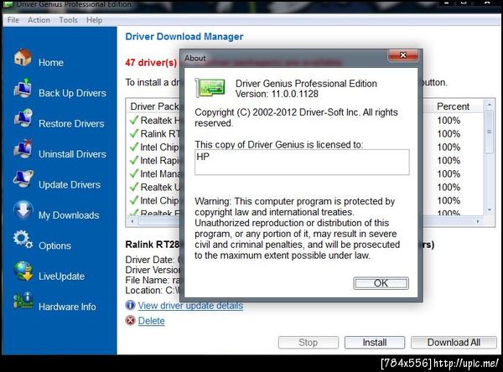Click green checkmark of Realtek U row
This screenshot has width=503, height=372.
[134, 187]
